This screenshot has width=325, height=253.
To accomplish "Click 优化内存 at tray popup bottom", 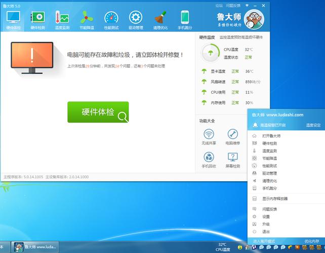I will click(311, 241).
